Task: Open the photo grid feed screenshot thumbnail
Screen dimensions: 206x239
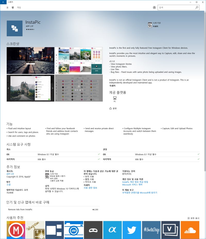Action: pos(79,60)
